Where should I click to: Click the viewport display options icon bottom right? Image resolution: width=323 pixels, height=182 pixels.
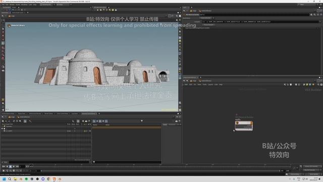tap(180, 110)
